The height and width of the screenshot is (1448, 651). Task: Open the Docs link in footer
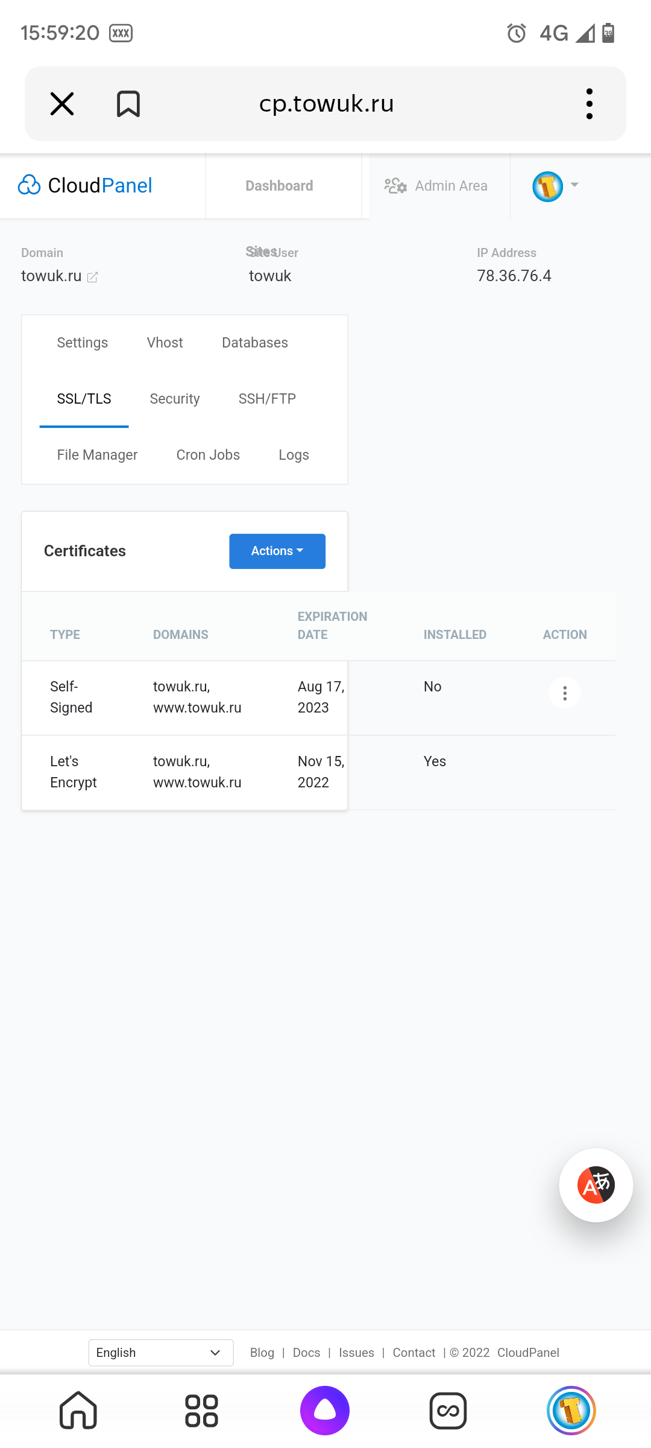[x=306, y=1353]
